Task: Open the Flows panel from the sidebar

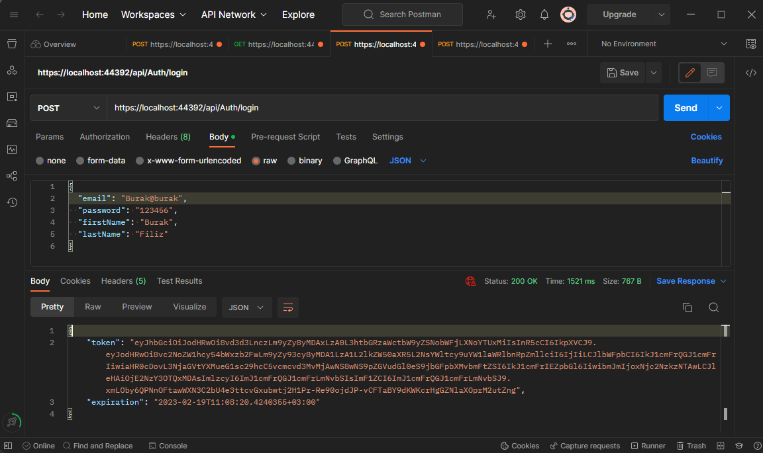Action: (11, 176)
